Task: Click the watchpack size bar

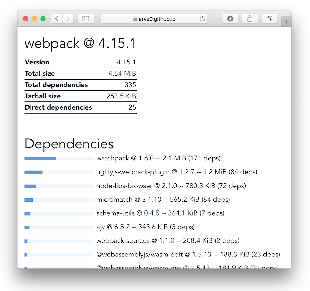Action: (59, 159)
